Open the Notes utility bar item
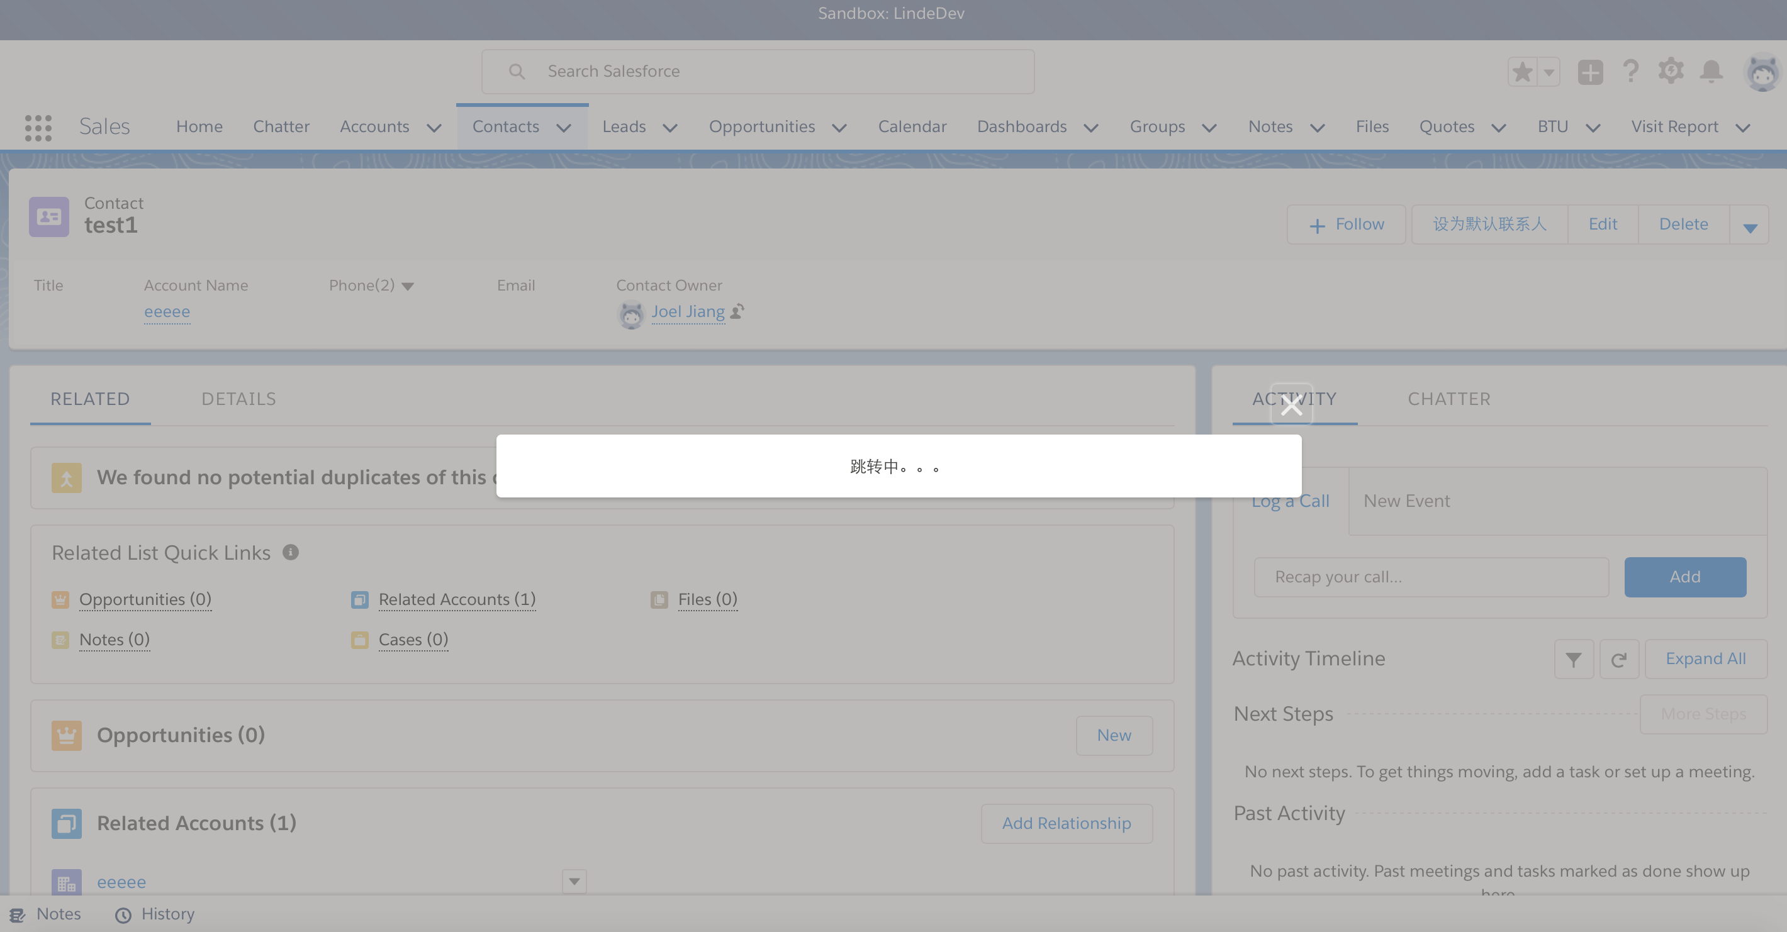The height and width of the screenshot is (932, 1787). (x=46, y=914)
